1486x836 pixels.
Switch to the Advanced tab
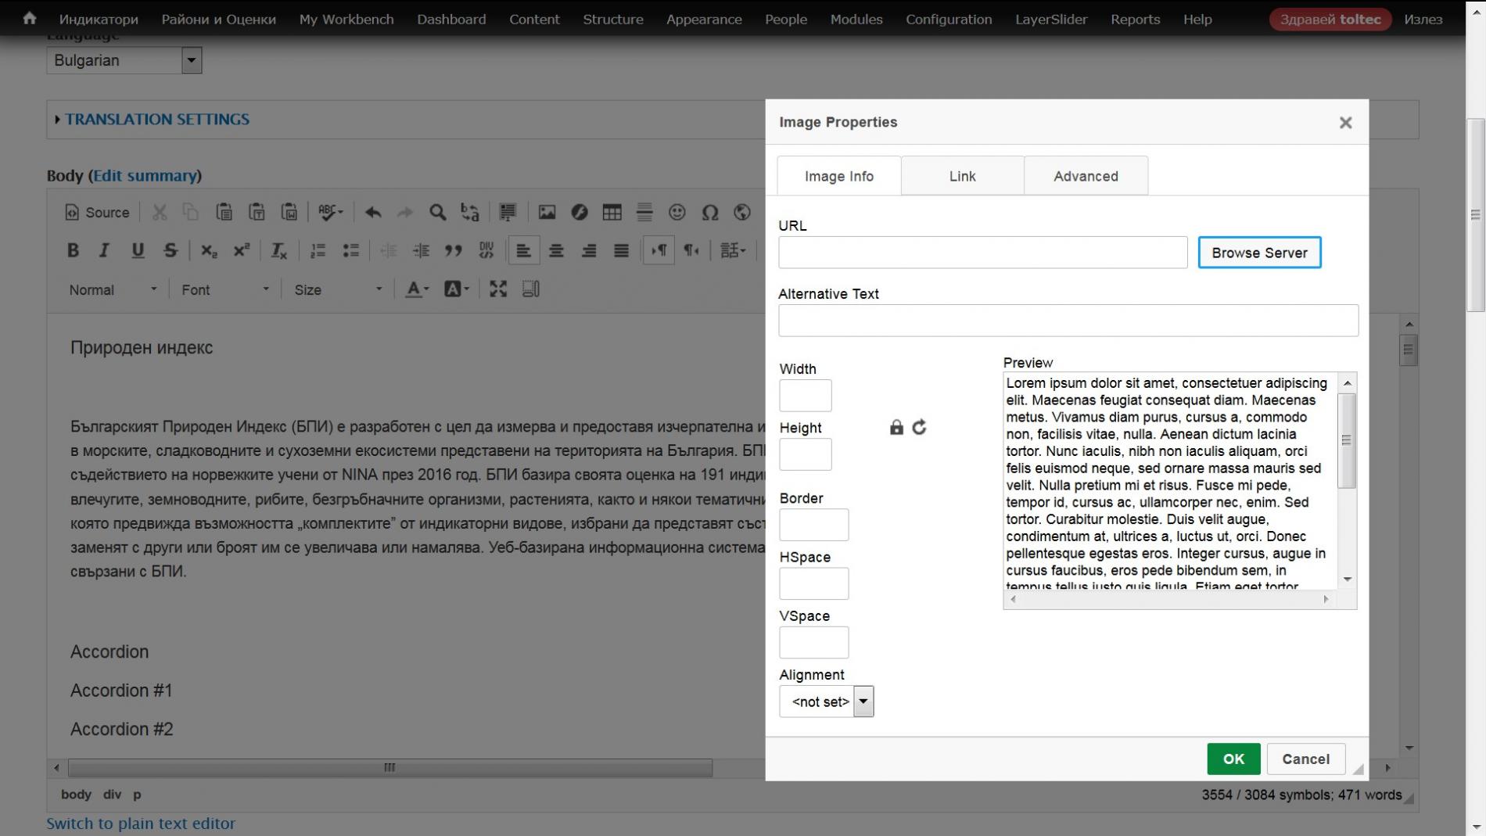pos(1085,176)
